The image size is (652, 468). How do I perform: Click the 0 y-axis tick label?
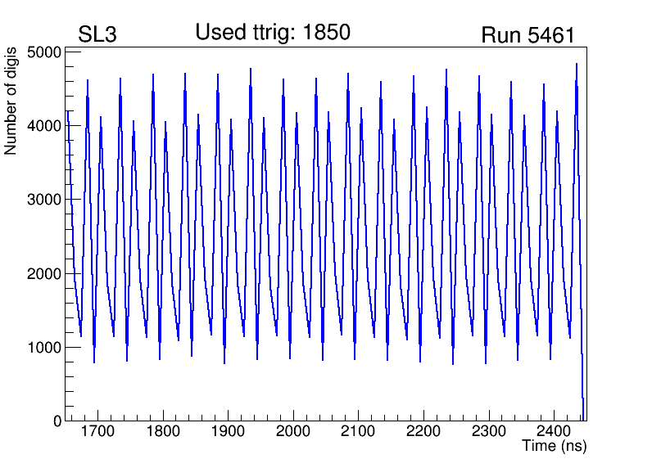(x=57, y=421)
